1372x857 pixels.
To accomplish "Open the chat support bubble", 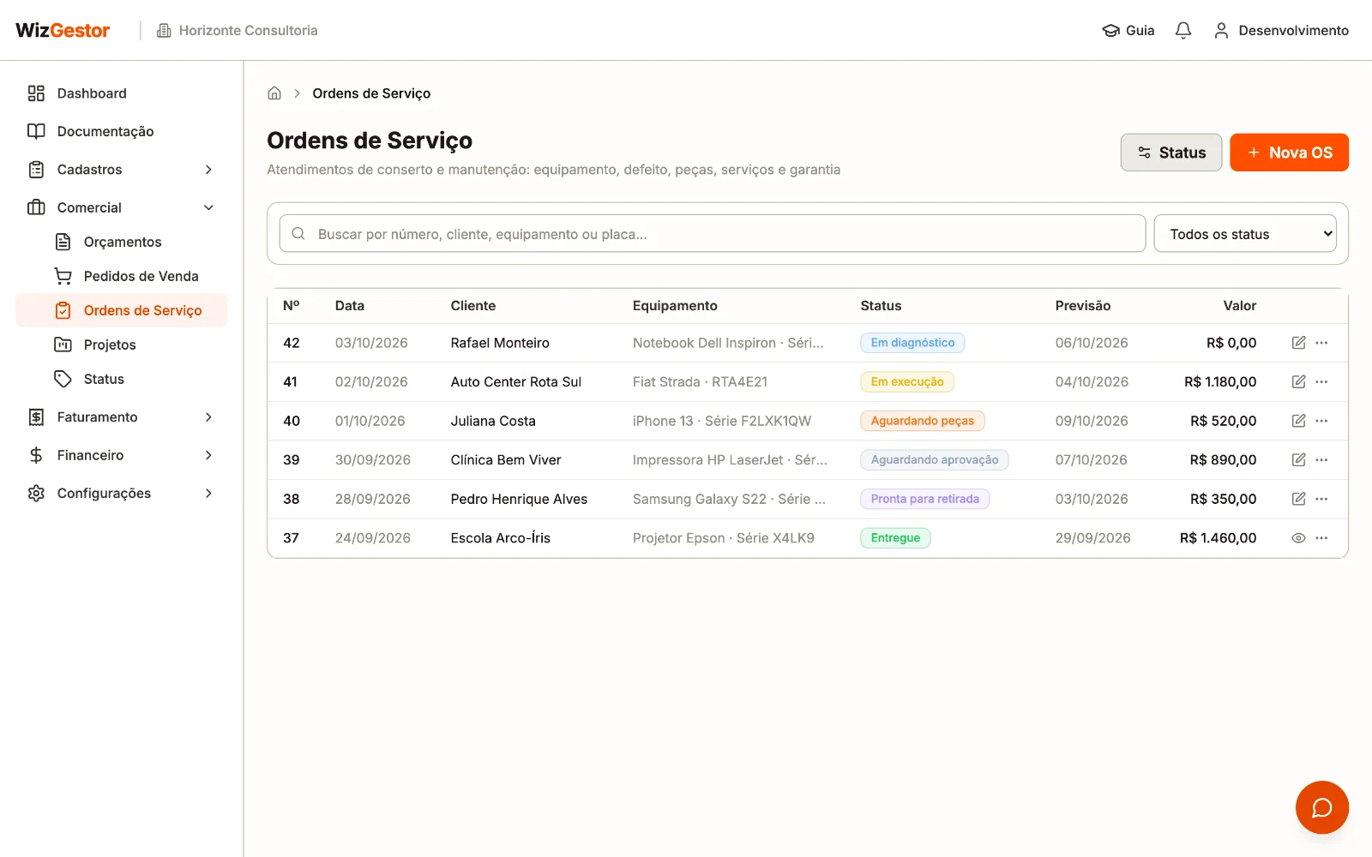I will tap(1321, 807).
